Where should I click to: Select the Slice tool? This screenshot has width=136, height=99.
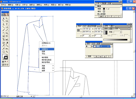[x=4, y=49]
